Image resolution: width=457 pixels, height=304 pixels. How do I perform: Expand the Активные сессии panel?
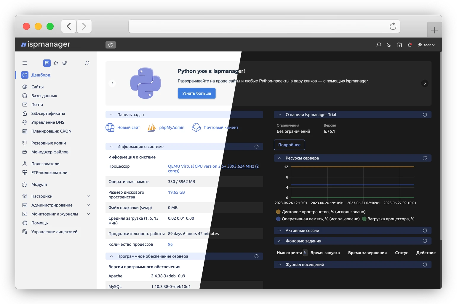click(x=280, y=230)
